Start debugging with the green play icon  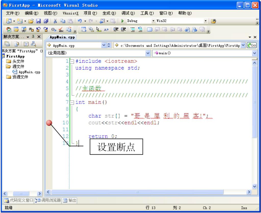click(123, 20)
